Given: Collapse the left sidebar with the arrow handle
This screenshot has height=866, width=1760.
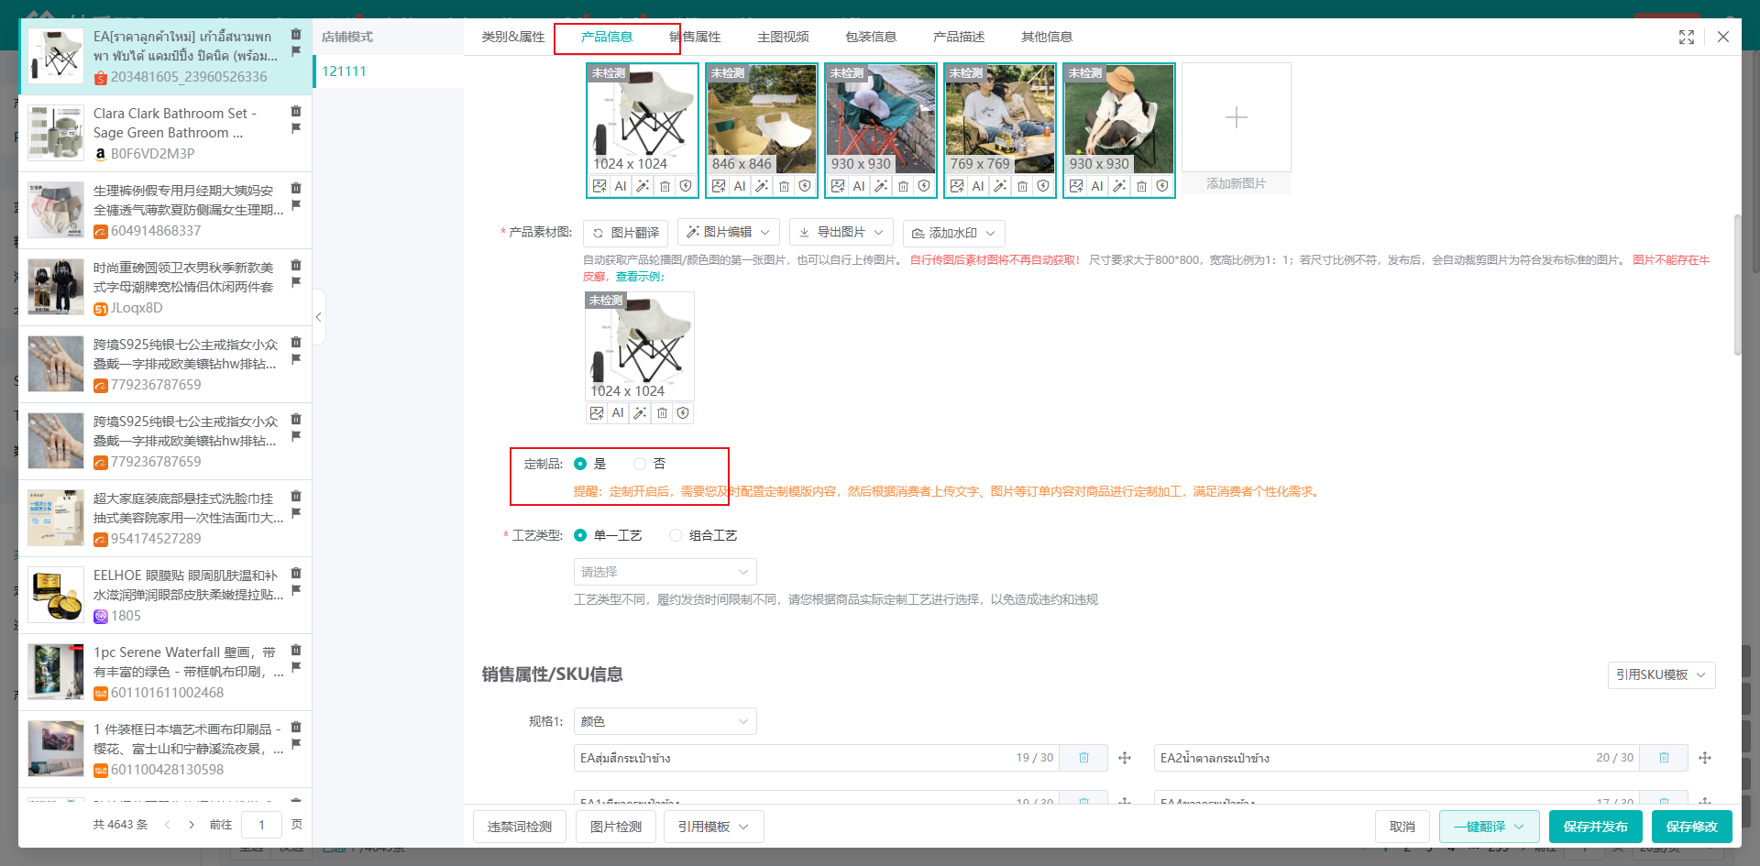Looking at the screenshot, I should 318,317.
